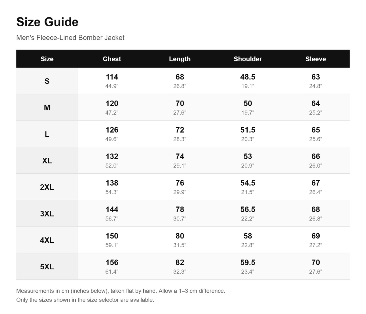Select the 4XL size row label
366x314 pixels.
tap(47, 240)
